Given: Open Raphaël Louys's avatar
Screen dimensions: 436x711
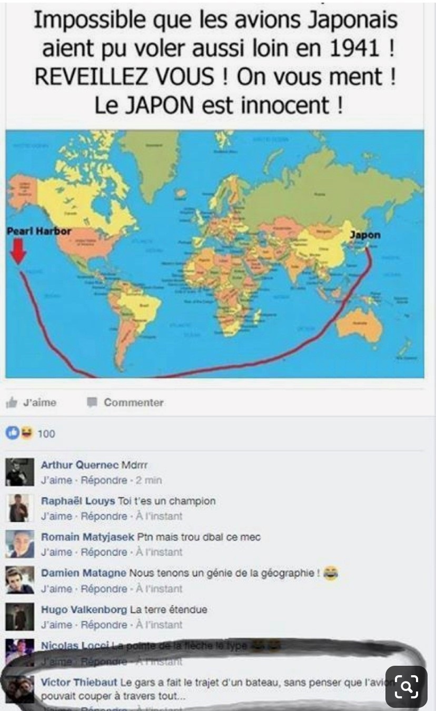Looking at the screenshot, I should point(20,508).
